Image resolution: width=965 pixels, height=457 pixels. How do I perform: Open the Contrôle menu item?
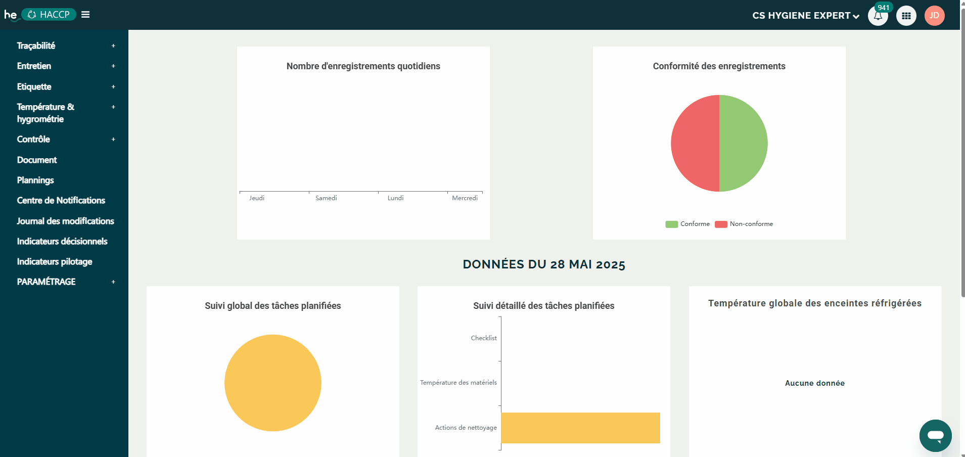point(33,139)
